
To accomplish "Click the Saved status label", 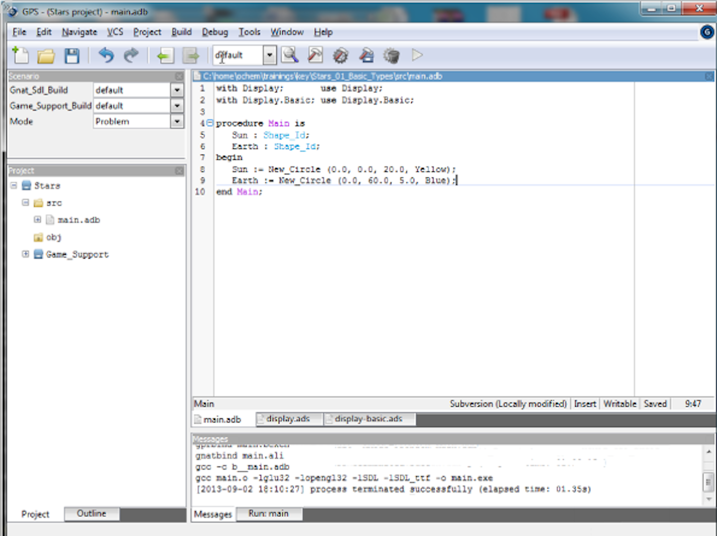I will point(655,404).
